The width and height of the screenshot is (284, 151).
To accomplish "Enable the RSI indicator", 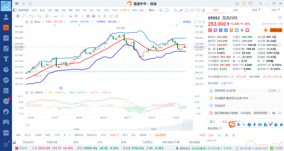I will pyautogui.click(x=134, y=135).
